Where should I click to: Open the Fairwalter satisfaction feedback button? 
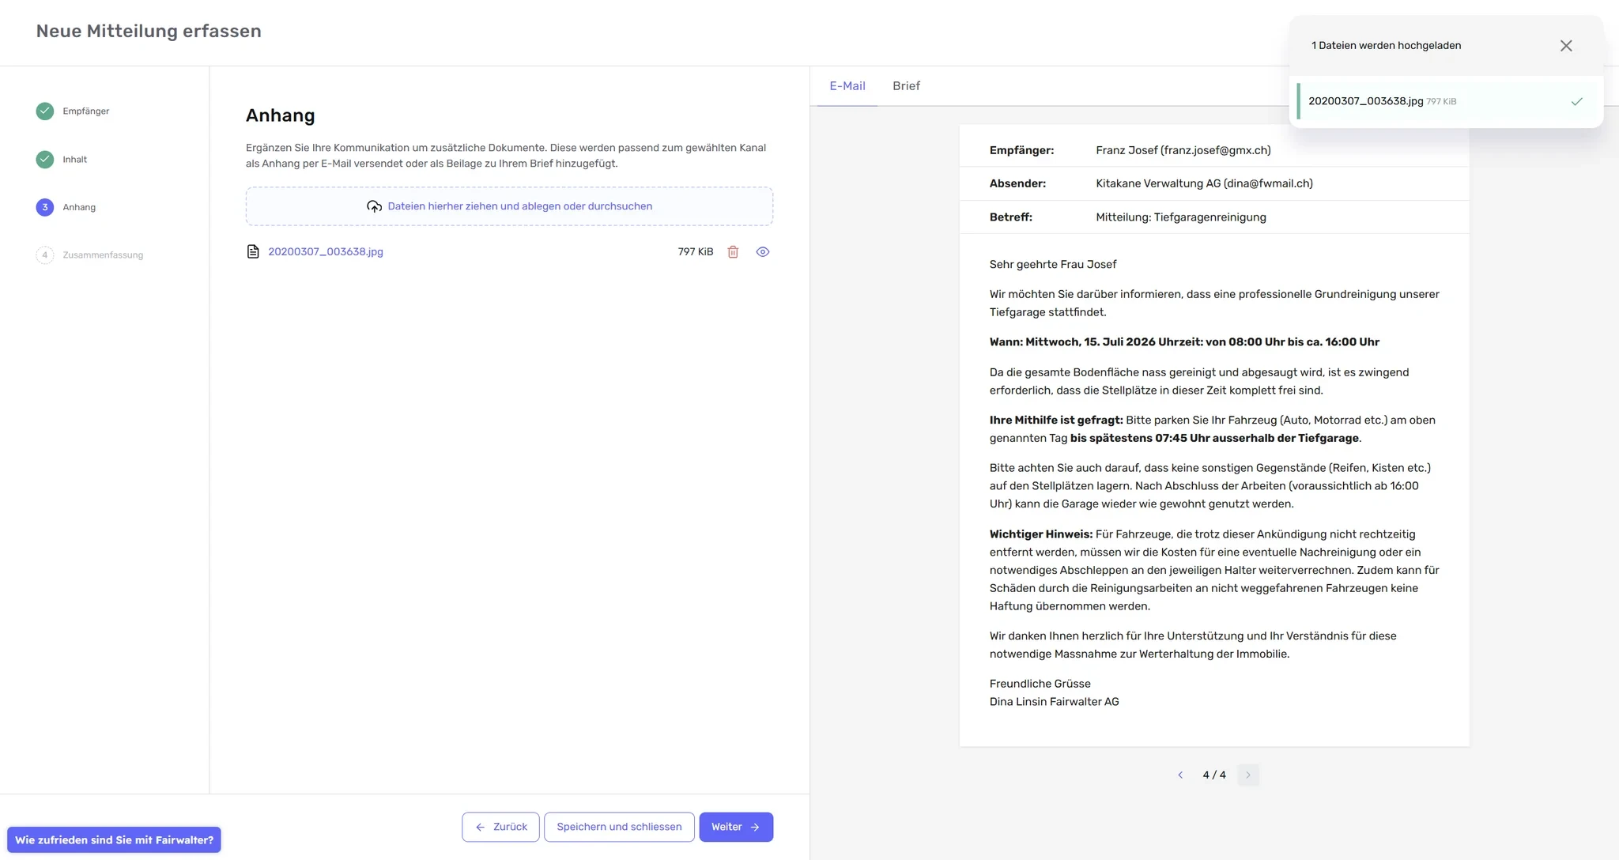(114, 839)
